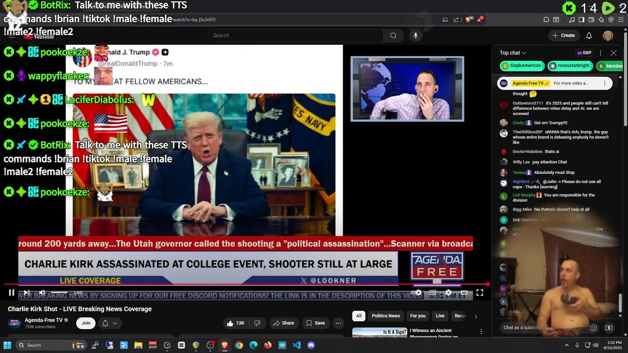Open the browser extensions puzzle icon

click(546, 20)
